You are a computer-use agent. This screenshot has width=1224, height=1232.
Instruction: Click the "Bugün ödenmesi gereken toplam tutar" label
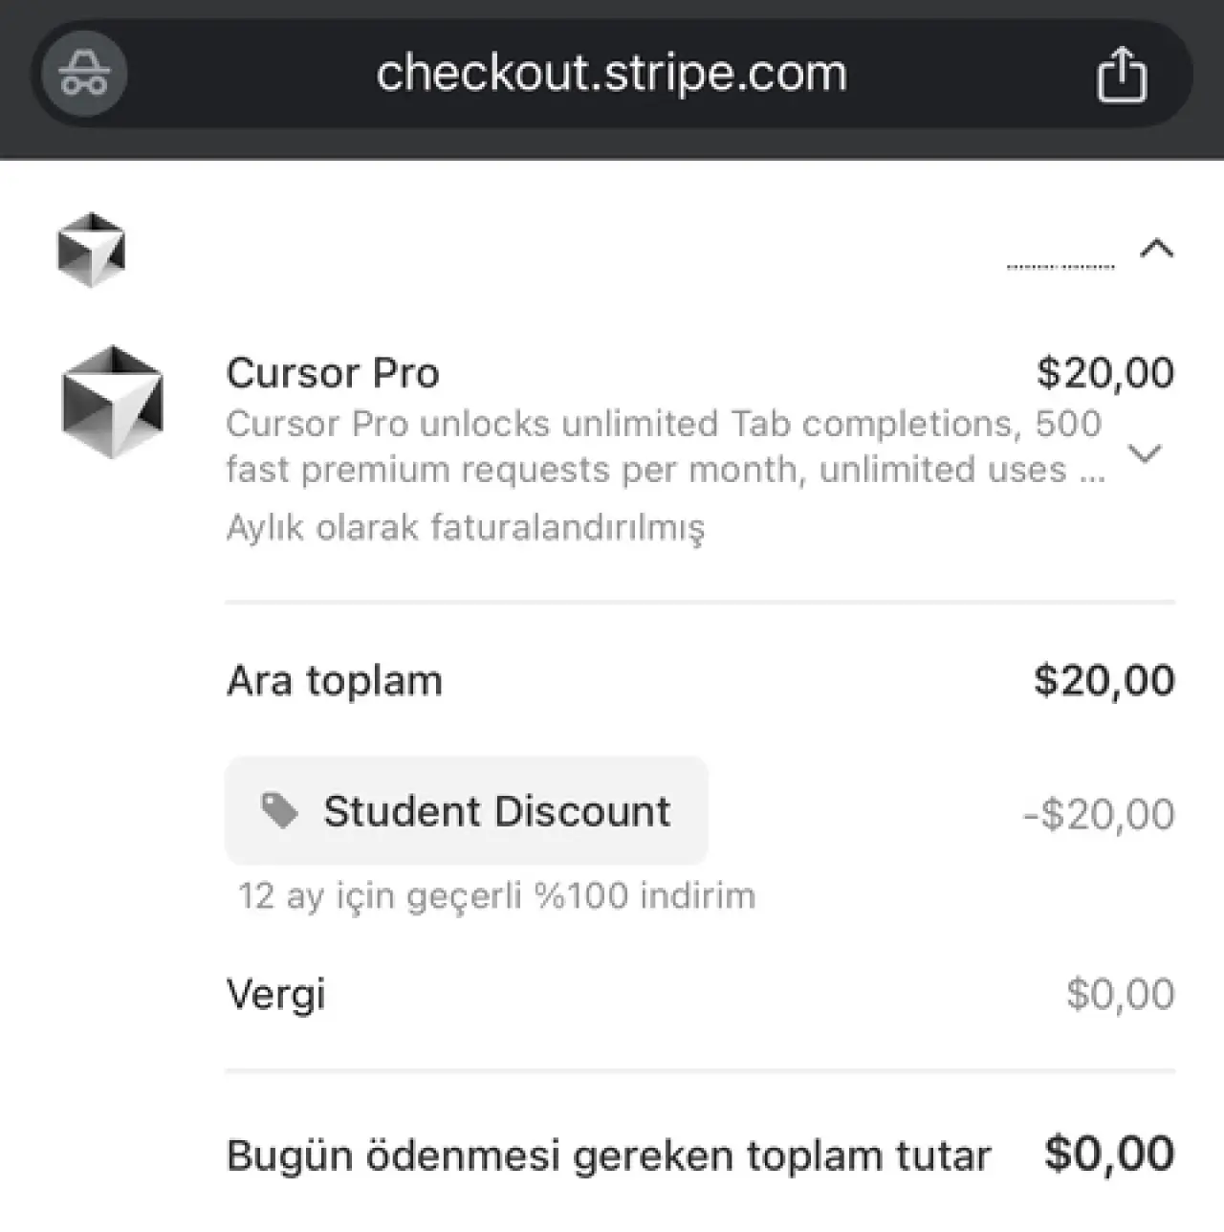tap(608, 1155)
